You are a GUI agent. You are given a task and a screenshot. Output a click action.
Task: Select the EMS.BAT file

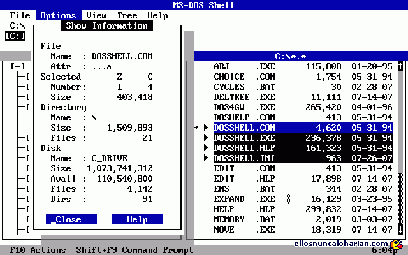(303, 189)
